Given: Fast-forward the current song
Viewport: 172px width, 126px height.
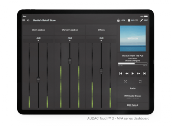Looking at the screenshot, I should 139,73.
